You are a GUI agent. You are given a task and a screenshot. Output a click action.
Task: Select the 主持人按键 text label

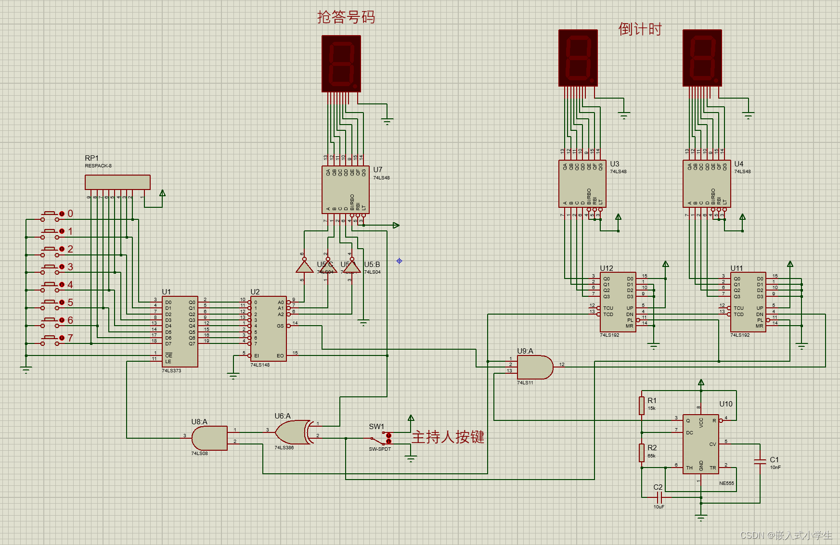[448, 437]
